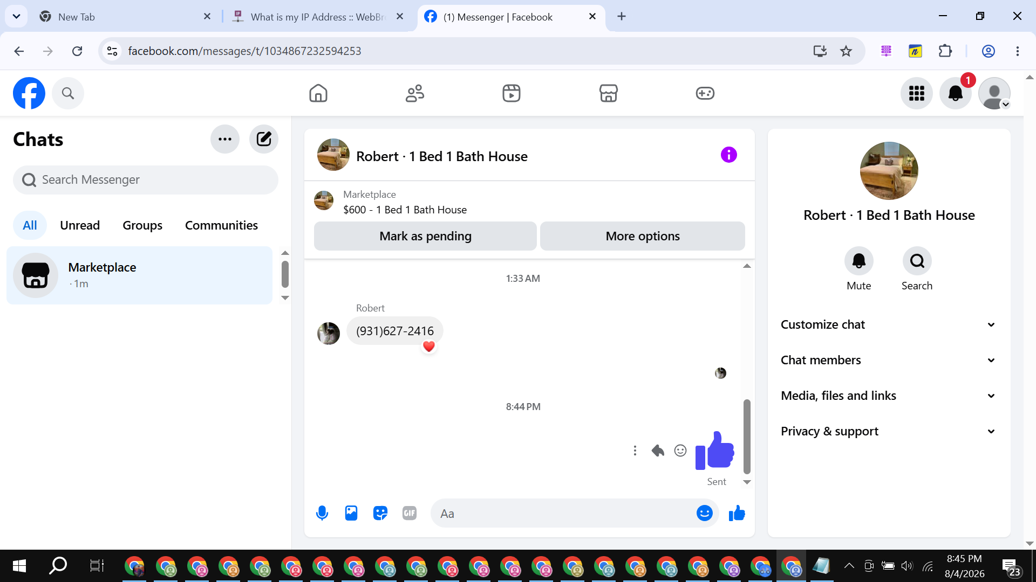Open the account profile menu
The width and height of the screenshot is (1036, 582).
tap(994, 93)
